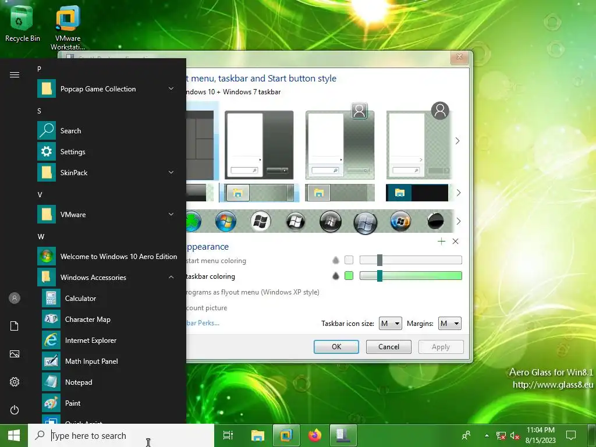Screen dimensions: 596x447
Task: Click the Cancel button
Action: coord(388,347)
